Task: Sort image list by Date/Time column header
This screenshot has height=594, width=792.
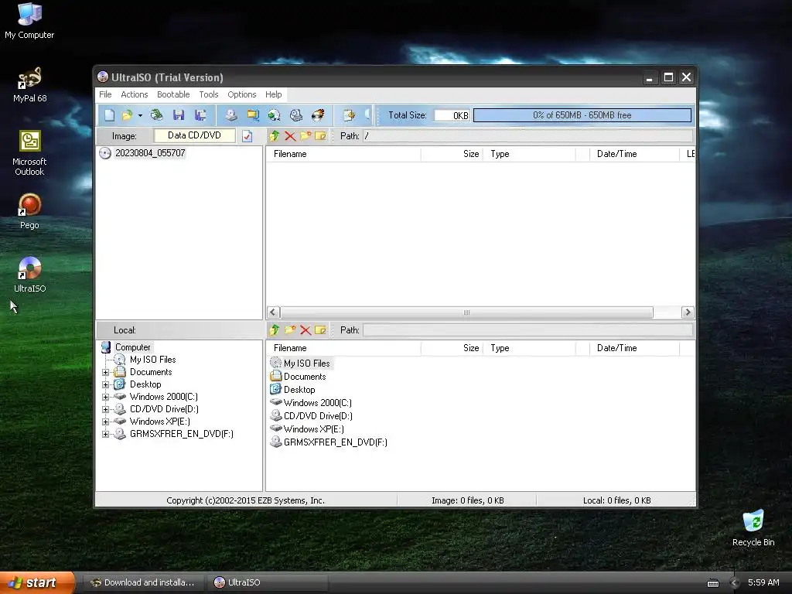Action: pos(634,154)
